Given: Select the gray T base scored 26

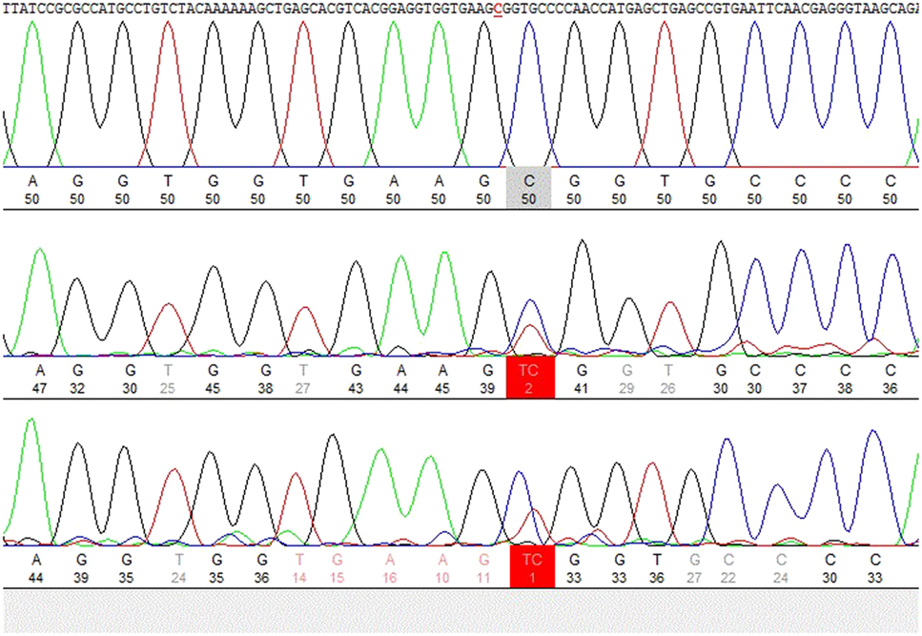Looking at the screenshot, I should pos(668,378).
